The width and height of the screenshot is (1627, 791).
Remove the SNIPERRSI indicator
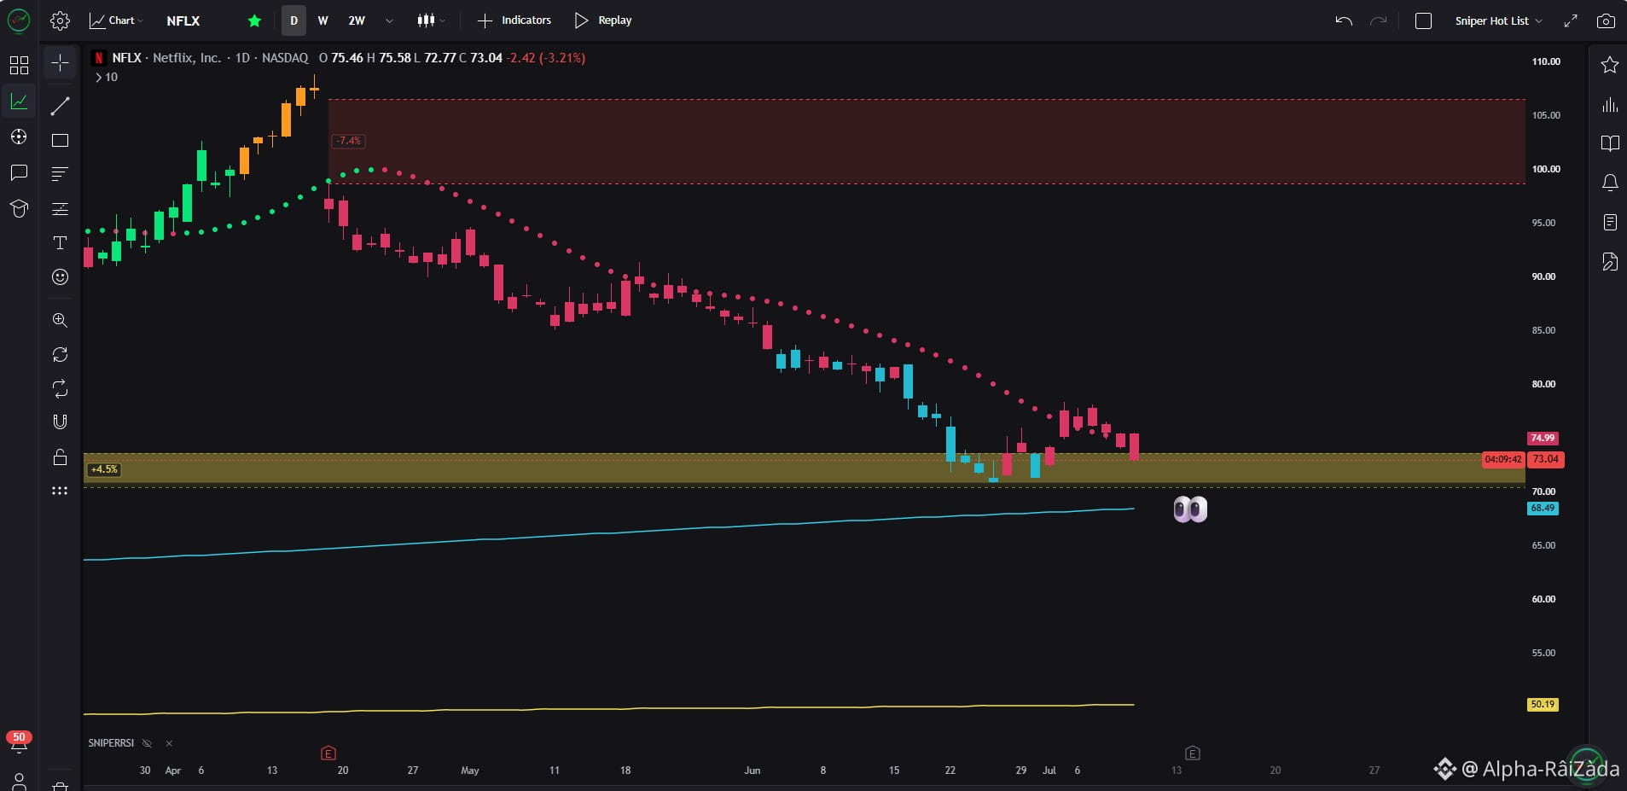click(169, 743)
